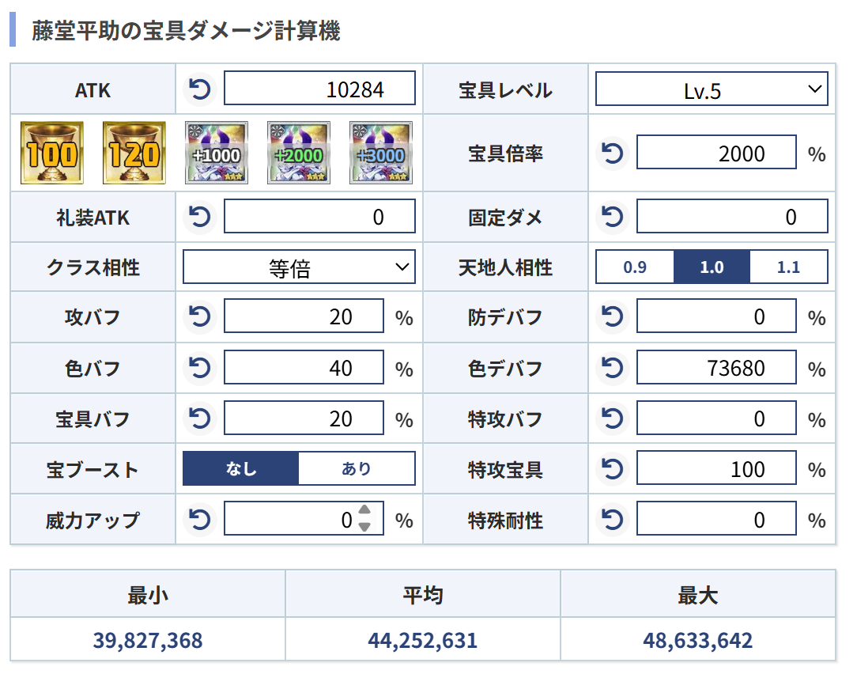Select 0.9 for 天地人相性
857x674 pixels.
coord(635,267)
